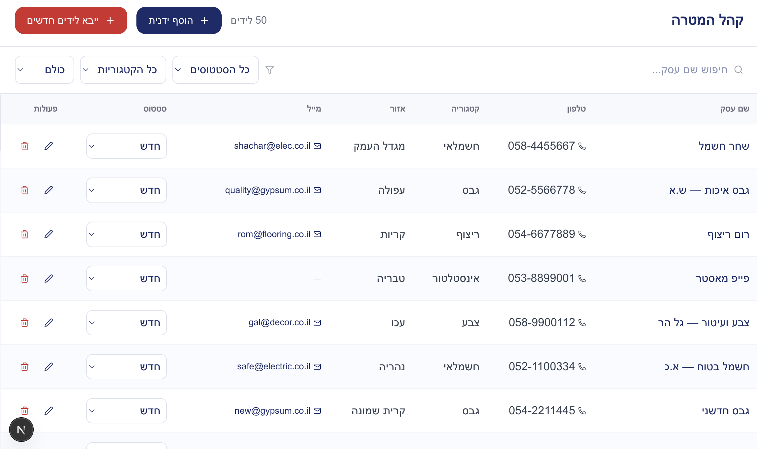Edit the גבס איכות lead row
Viewport: 757px width, 449px height.
[x=49, y=190]
